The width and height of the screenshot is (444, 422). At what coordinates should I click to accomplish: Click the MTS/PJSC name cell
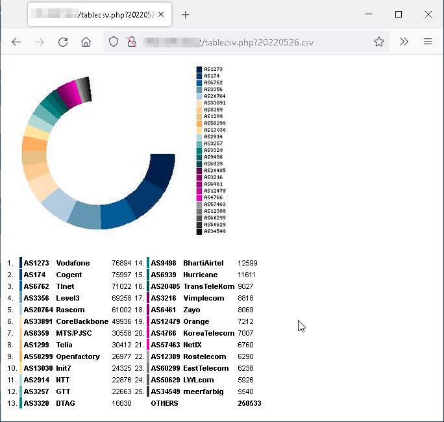pyautogui.click(x=73, y=333)
